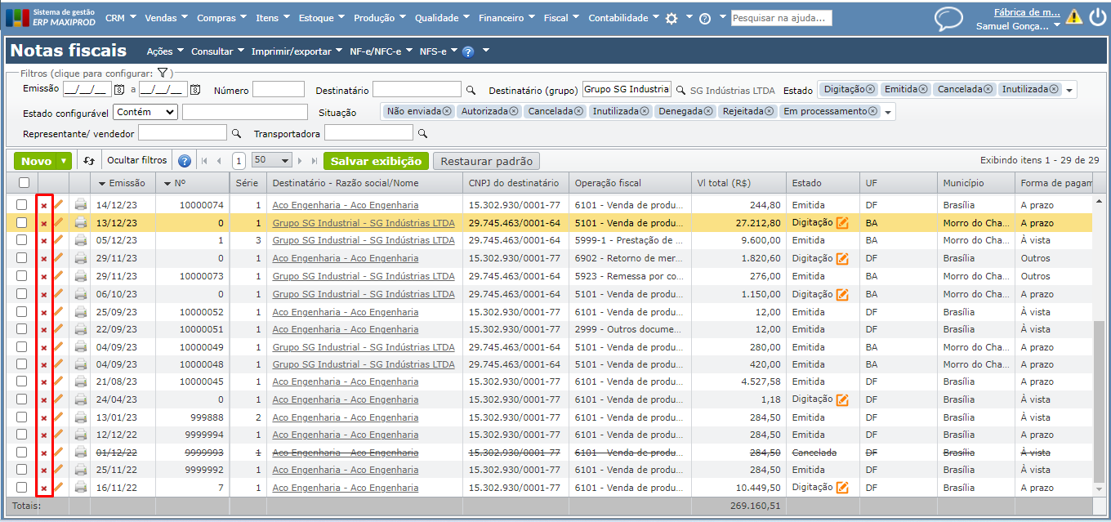This screenshot has width=1111, height=522.
Task: Expand the green Novo button arrow
Action: pos(64,161)
